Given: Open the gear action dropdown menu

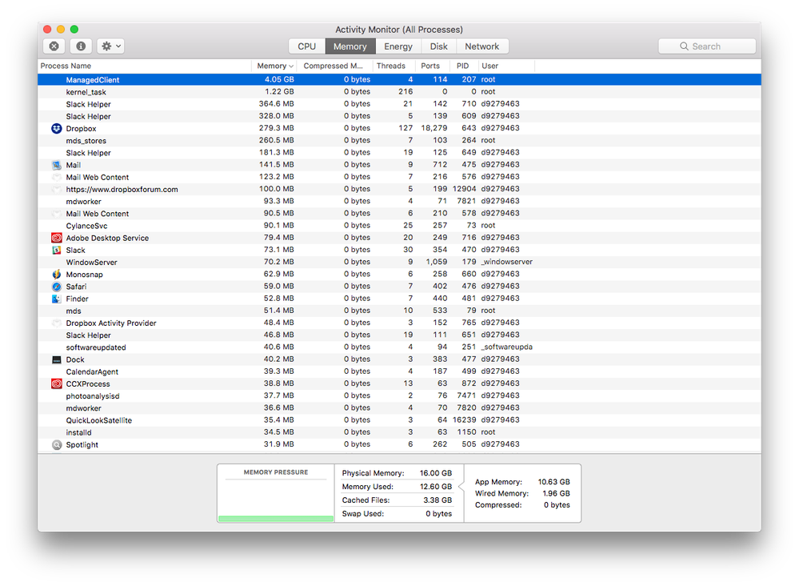Looking at the screenshot, I should coord(110,46).
